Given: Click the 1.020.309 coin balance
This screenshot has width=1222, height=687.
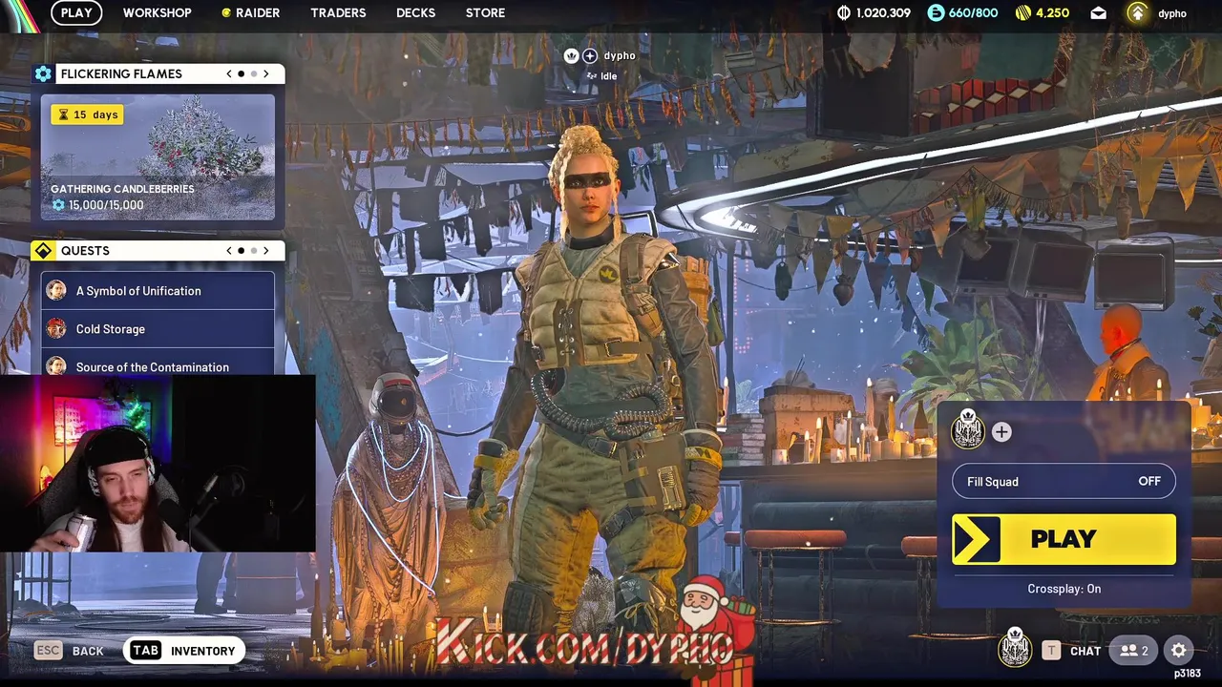Looking at the screenshot, I should pos(883,12).
